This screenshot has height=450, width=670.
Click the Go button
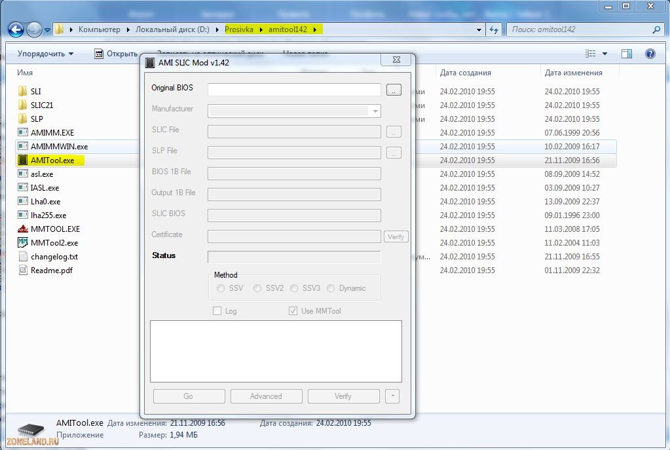point(189,396)
